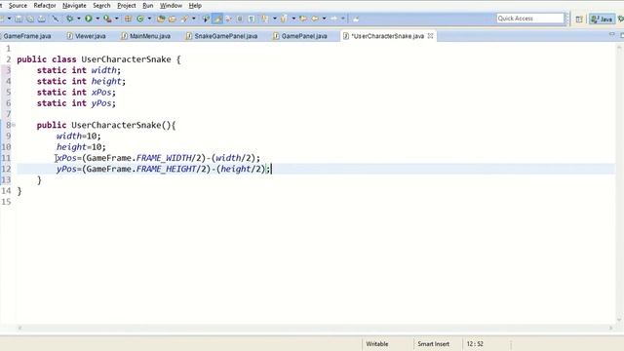The image size is (624, 351).
Task: Click the Debug perspective icon right of Java
Action: 621,19
